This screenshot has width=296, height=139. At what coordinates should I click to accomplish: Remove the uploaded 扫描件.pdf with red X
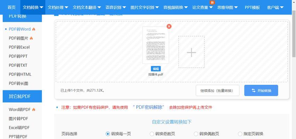click(169, 26)
